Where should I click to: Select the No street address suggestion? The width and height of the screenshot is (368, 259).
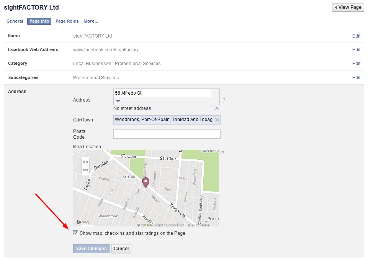coord(132,108)
